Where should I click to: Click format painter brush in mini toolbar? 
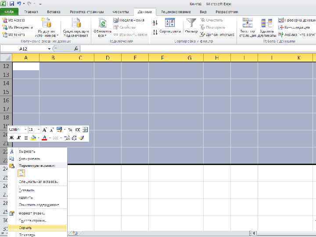82,138
